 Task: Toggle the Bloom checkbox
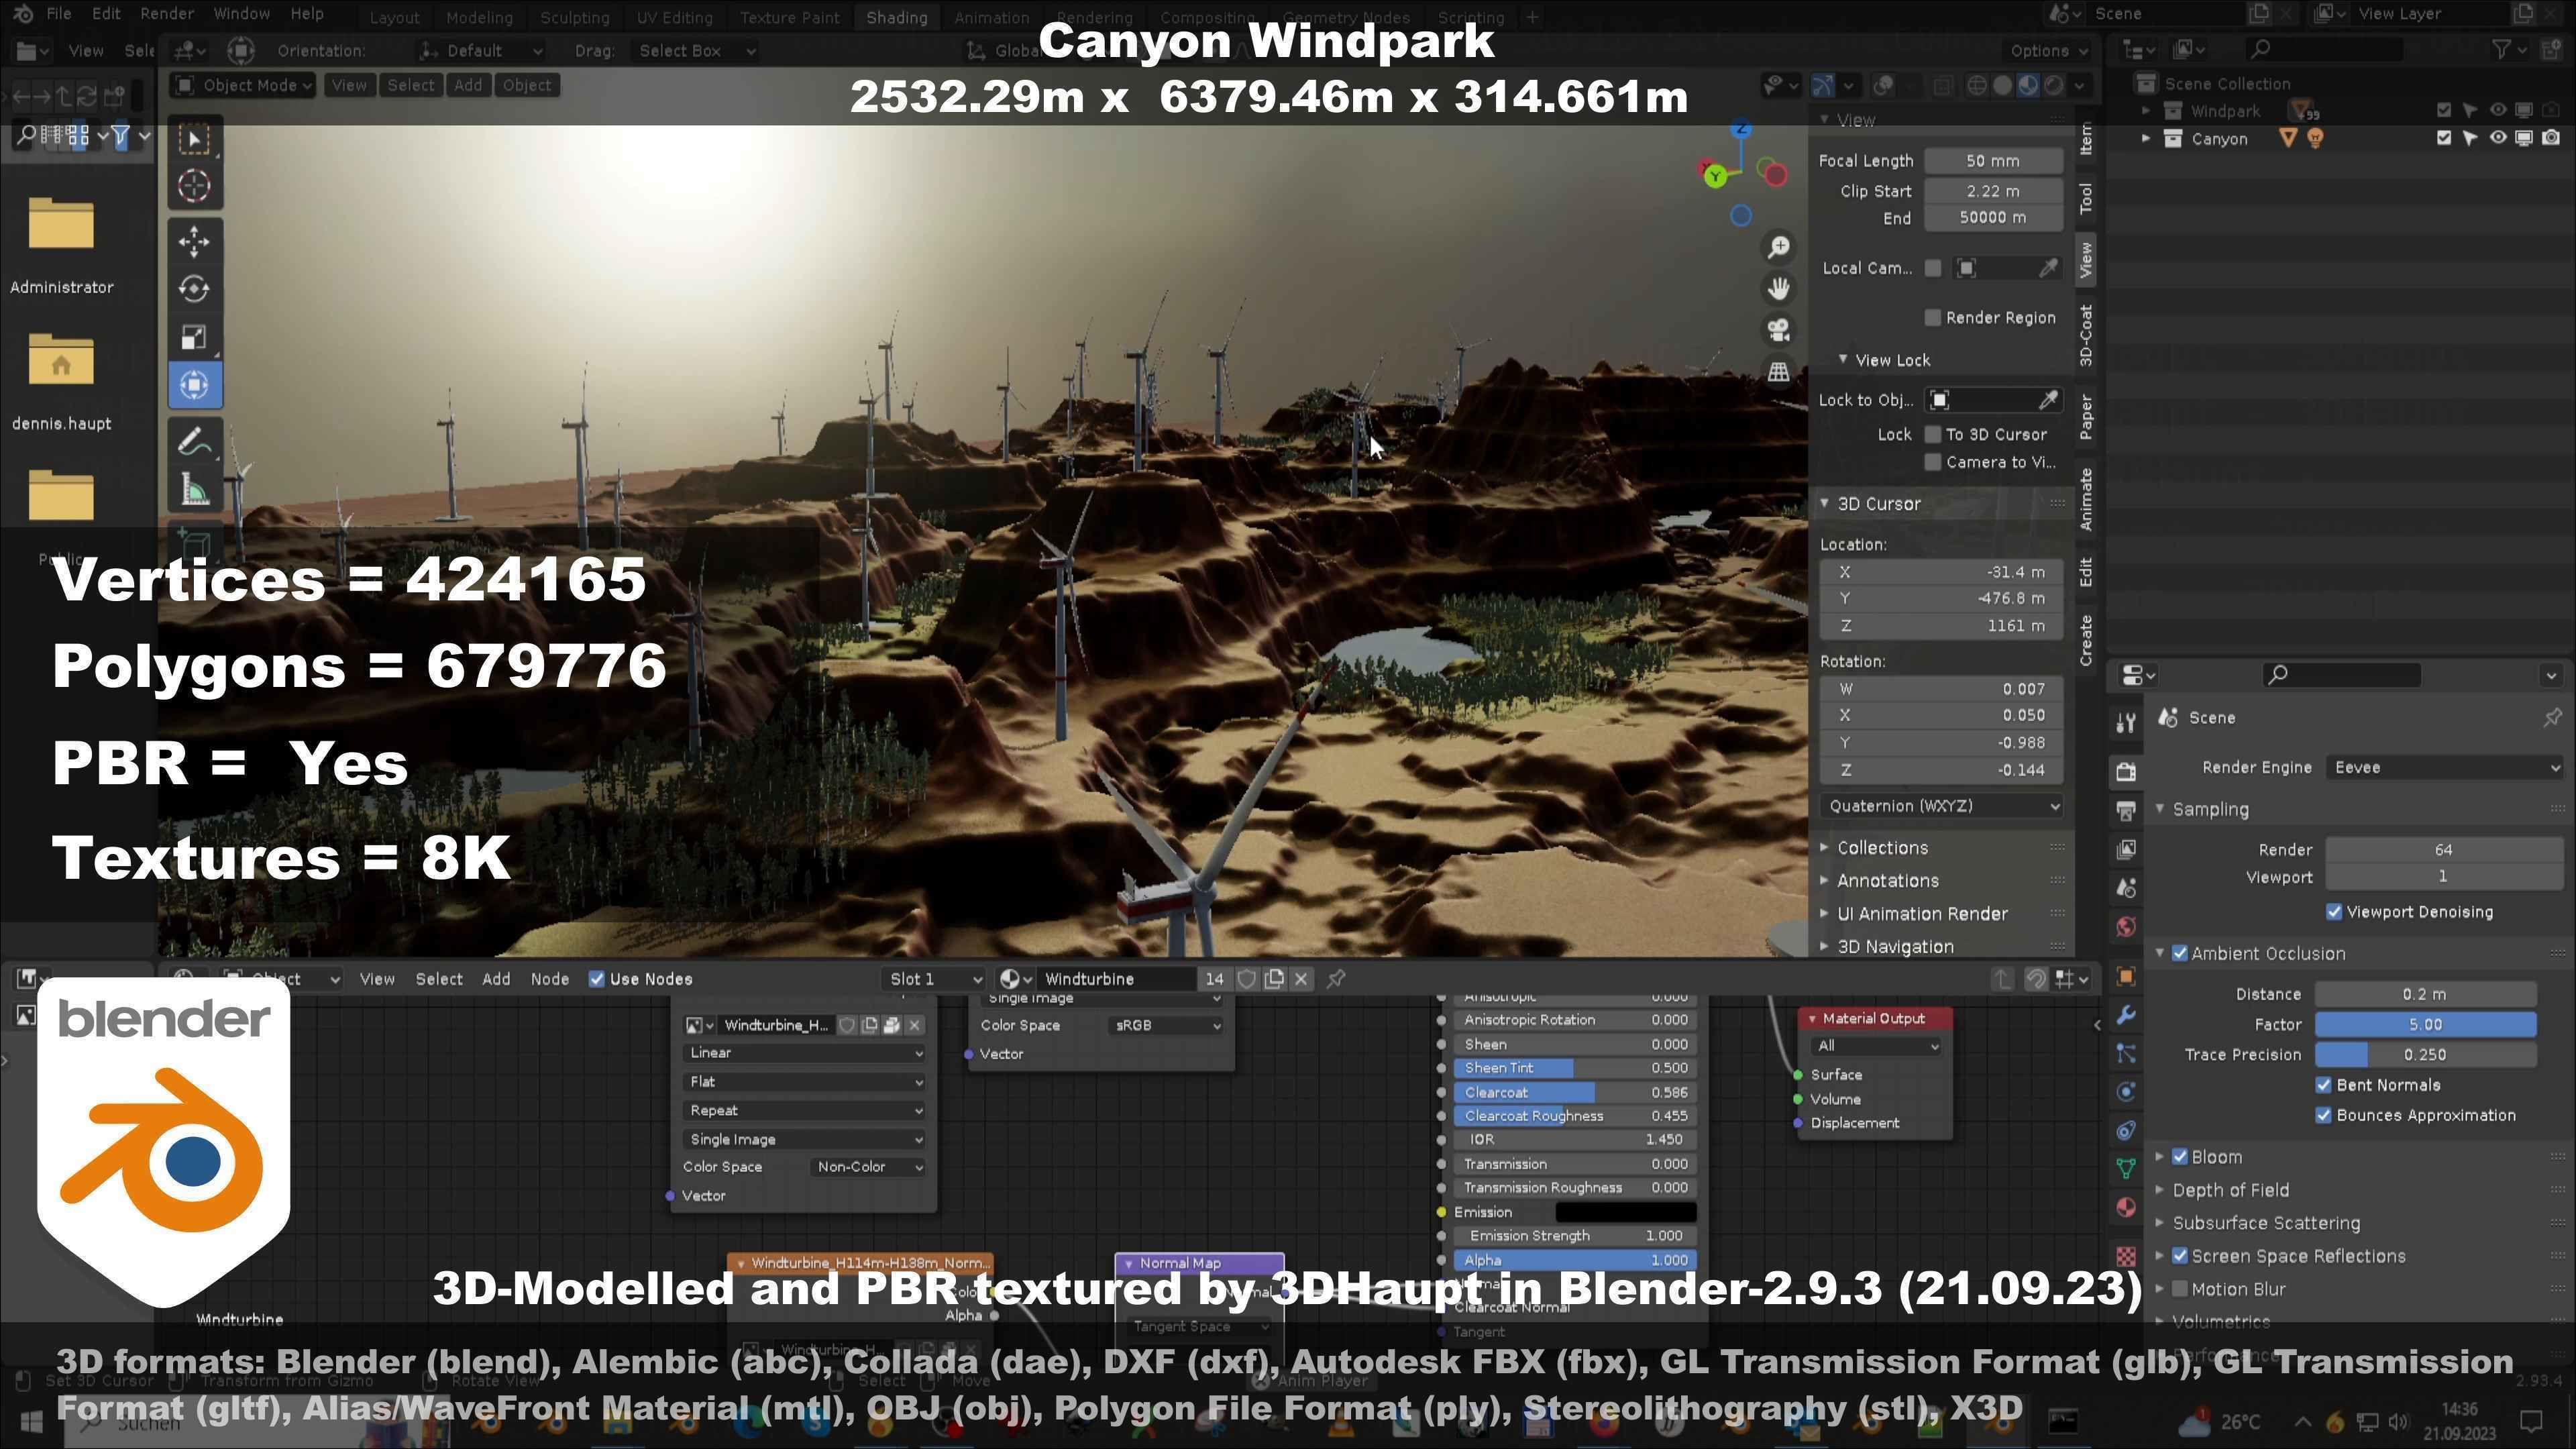[2180, 1157]
